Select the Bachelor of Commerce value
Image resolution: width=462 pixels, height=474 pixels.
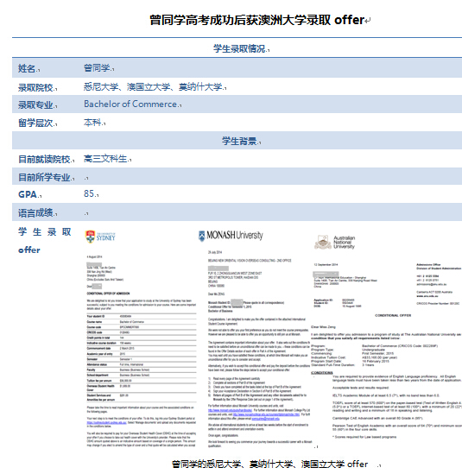(x=130, y=104)
